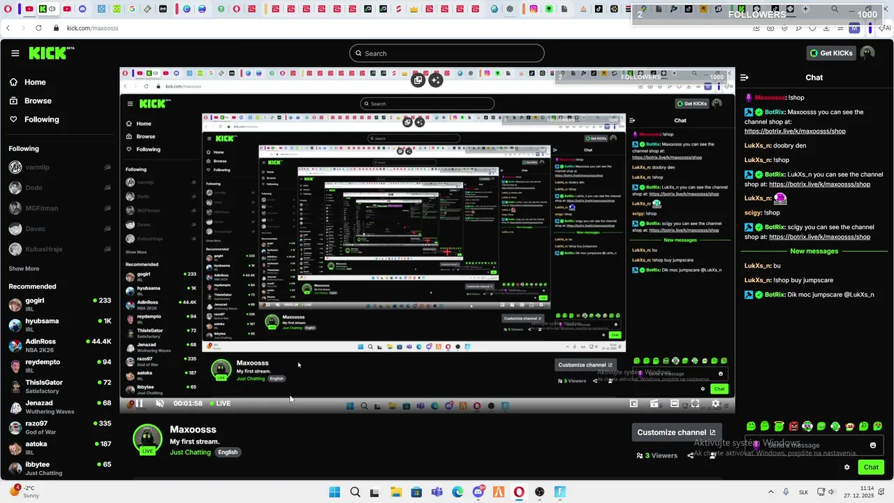The width and height of the screenshot is (894, 503).
Task: Switch to the Instagram tab
Action: [x=534, y=9]
